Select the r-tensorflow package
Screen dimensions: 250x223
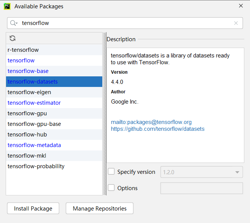tap(23, 50)
